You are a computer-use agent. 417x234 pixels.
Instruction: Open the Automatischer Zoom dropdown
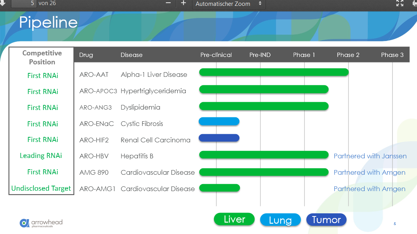(x=229, y=4)
